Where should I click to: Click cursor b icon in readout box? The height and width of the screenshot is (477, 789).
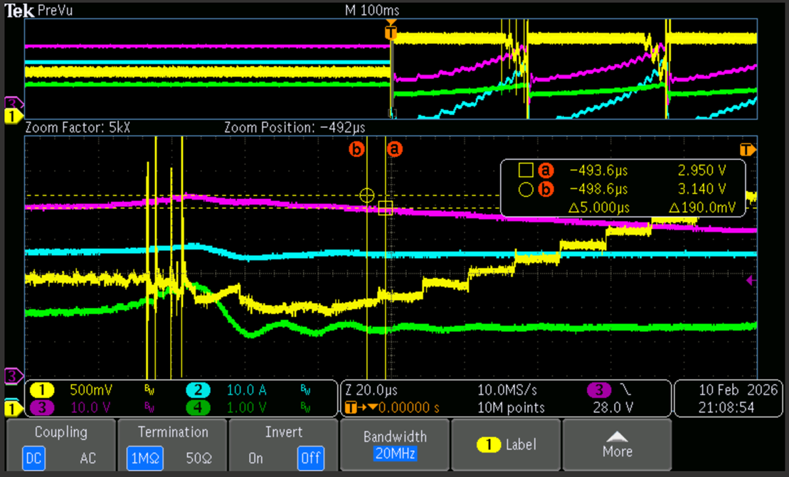click(x=546, y=190)
